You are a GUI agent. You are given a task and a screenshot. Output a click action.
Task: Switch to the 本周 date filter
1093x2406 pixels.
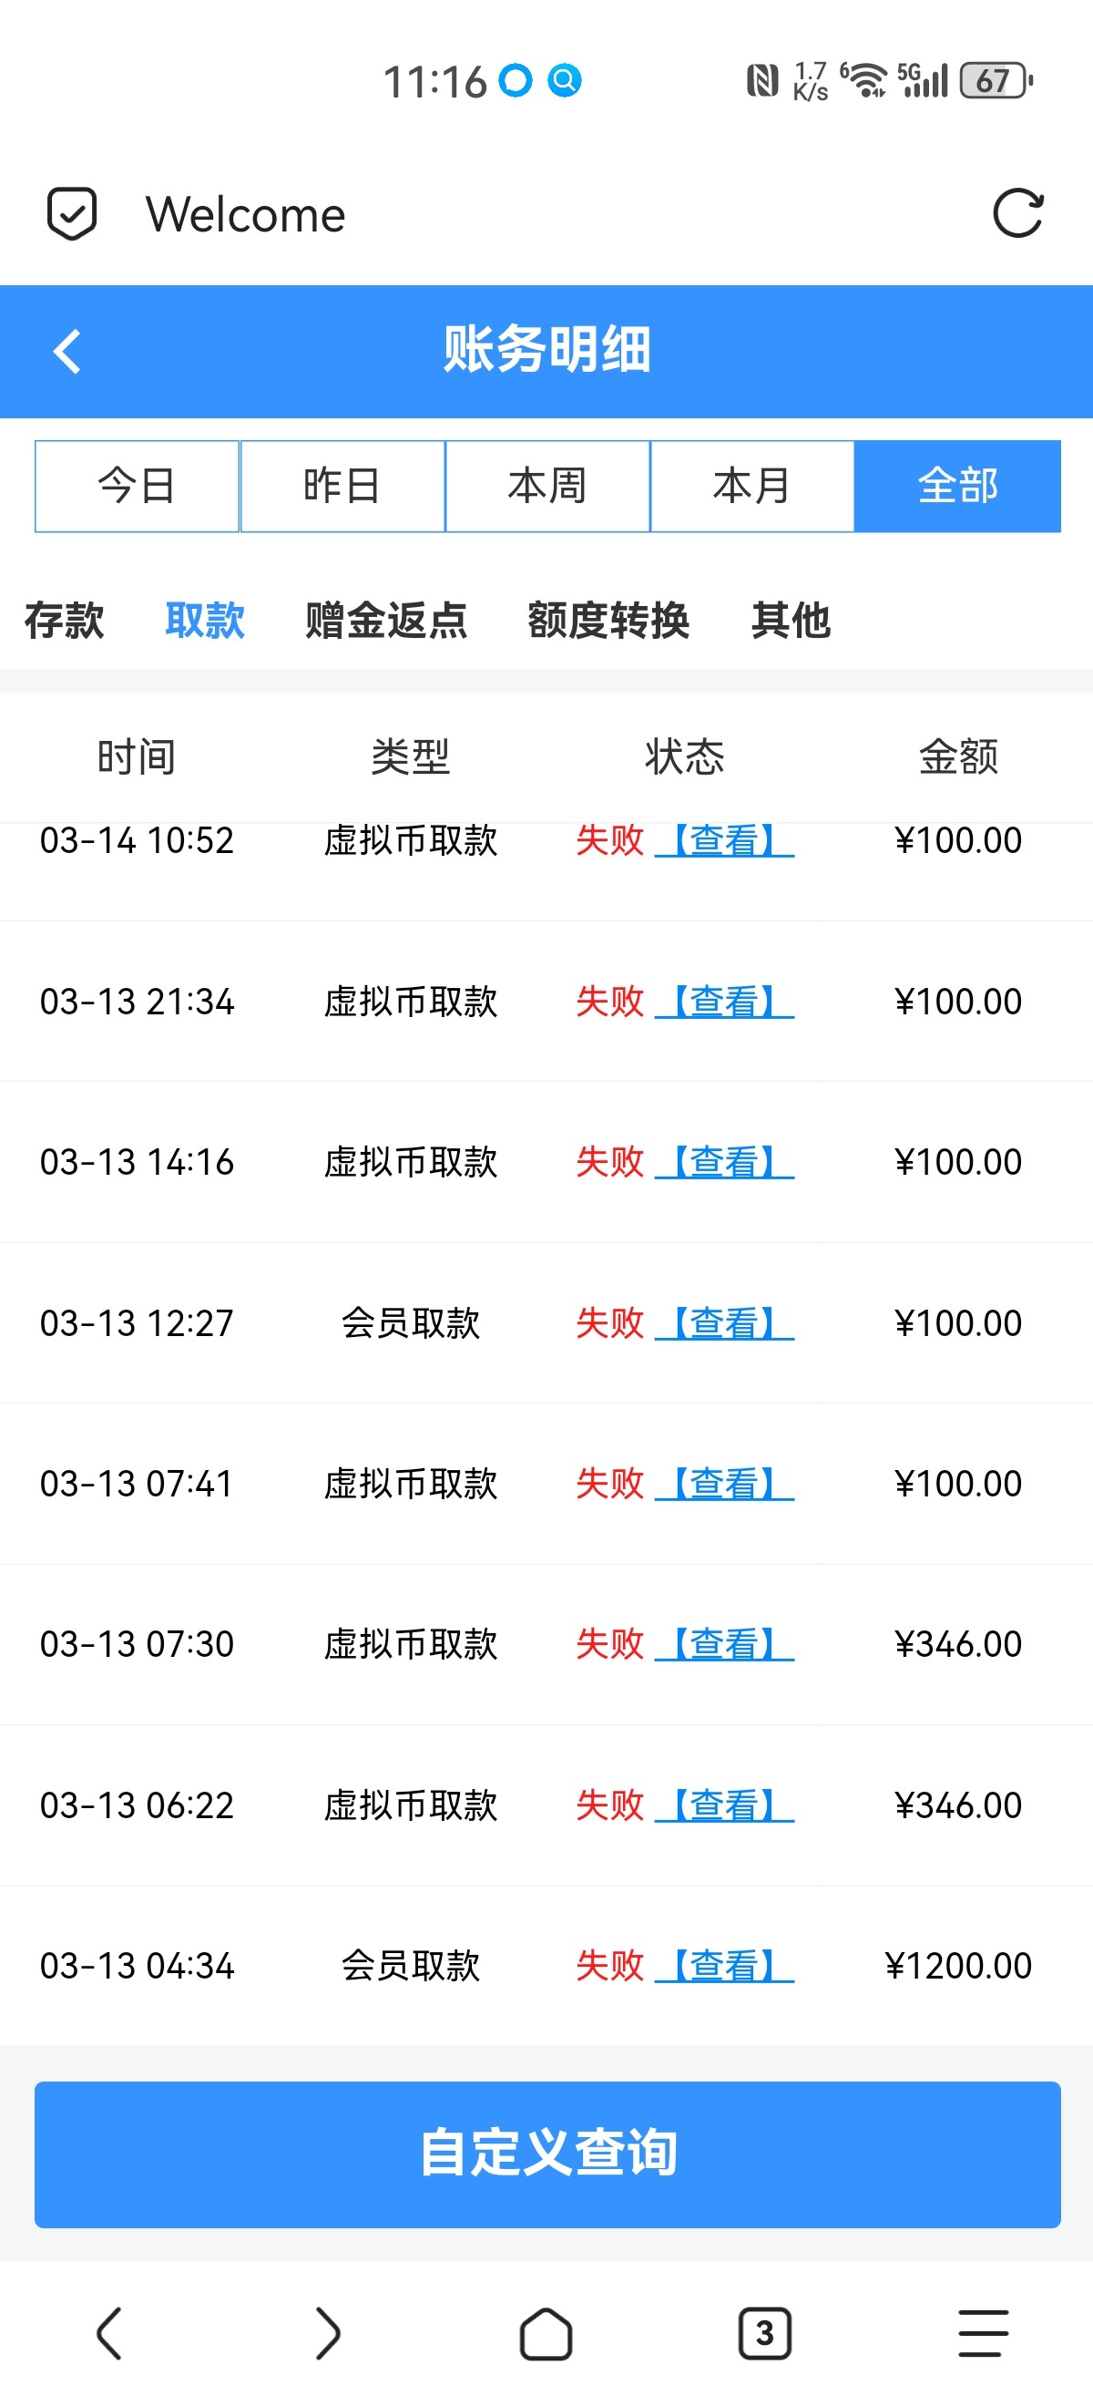[x=547, y=487]
